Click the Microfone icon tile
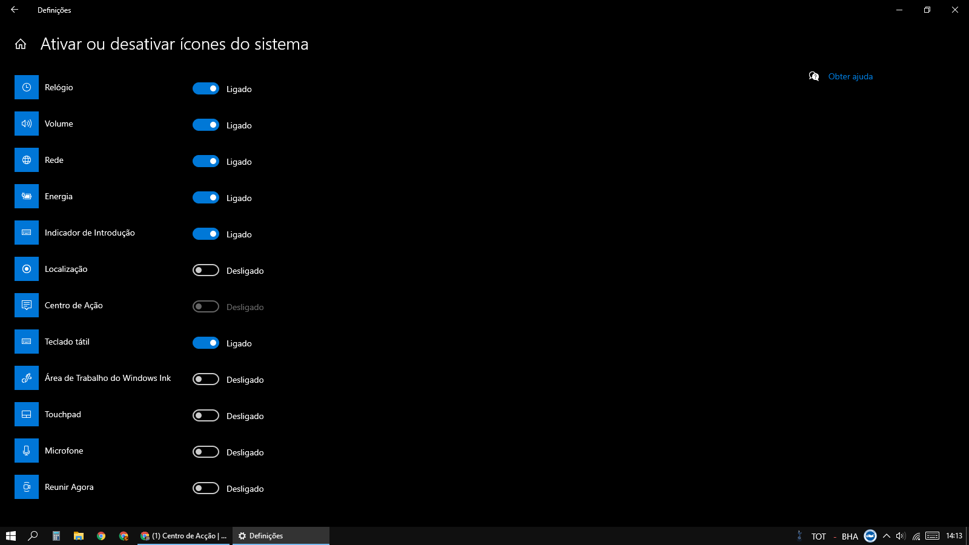Image resolution: width=969 pixels, height=545 pixels. pyautogui.click(x=27, y=451)
